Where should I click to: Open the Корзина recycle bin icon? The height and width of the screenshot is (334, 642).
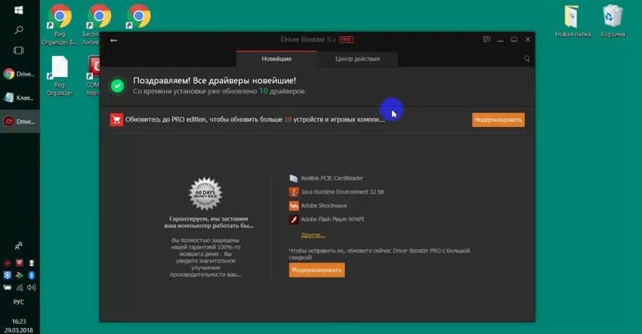(613, 21)
